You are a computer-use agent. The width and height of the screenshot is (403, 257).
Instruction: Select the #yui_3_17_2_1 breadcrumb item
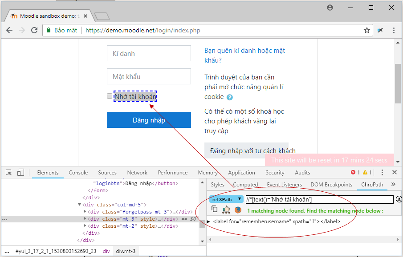click(56, 251)
